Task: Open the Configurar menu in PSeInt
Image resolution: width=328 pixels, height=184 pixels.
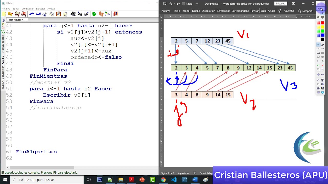Action: tap(27, 9)
